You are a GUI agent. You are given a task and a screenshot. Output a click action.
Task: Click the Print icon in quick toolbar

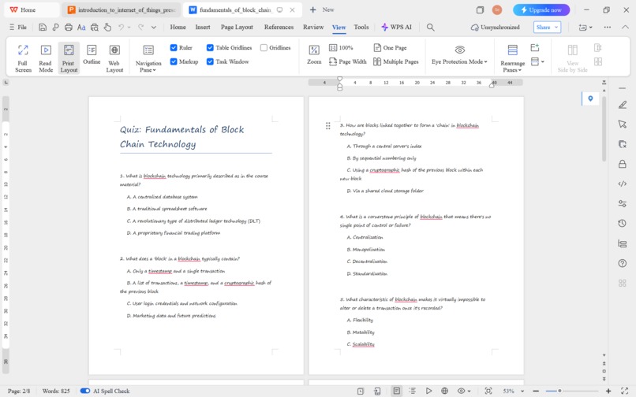(x=69, y=27)
